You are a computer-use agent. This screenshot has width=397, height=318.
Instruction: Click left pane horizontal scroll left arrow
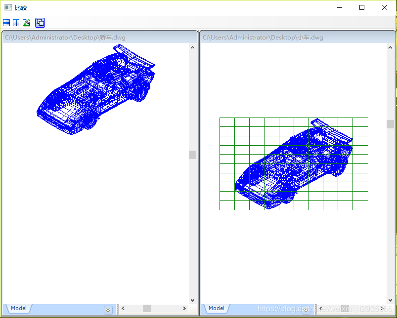[123, 309]
